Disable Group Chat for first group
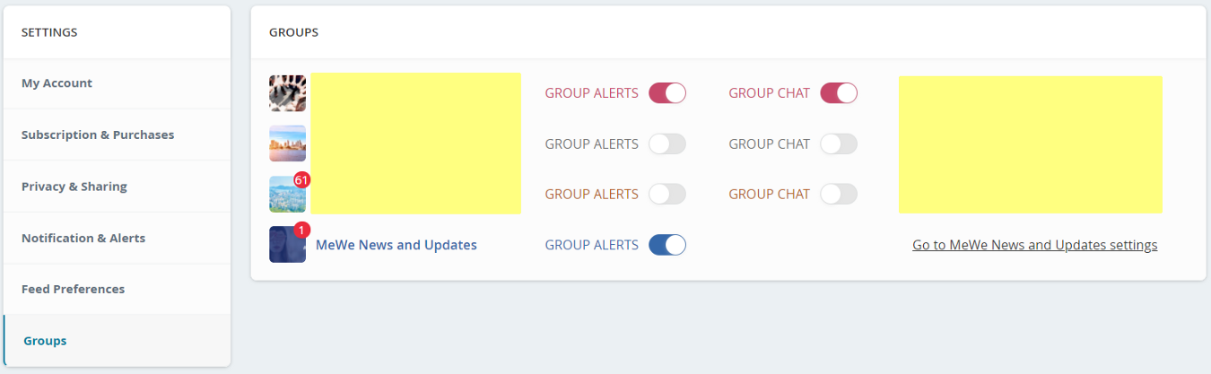Image resolution: width=1211 pixels, height=374 pixels. (x=839, y=93)
